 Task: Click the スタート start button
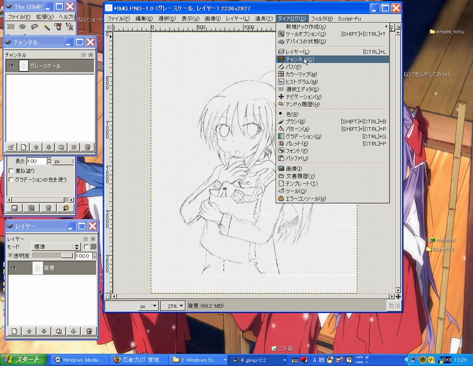point(24,360)
